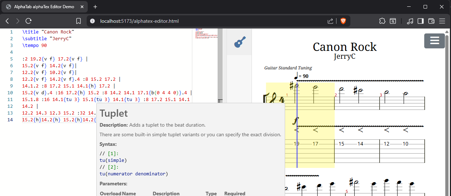Open the Brave playlist music note icon
Screen dimensions: 451x196
point(410,21)
